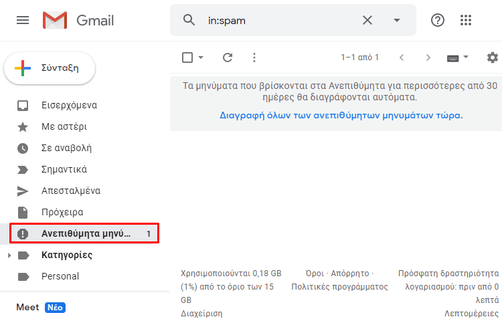
Task: Tick the select-all checkbox
Action: (x=187, y=58)
